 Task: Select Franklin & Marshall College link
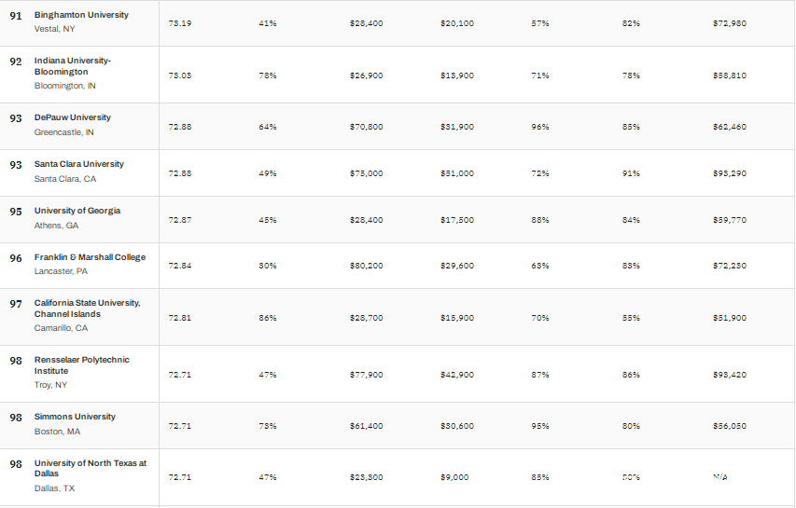point(90,257)
